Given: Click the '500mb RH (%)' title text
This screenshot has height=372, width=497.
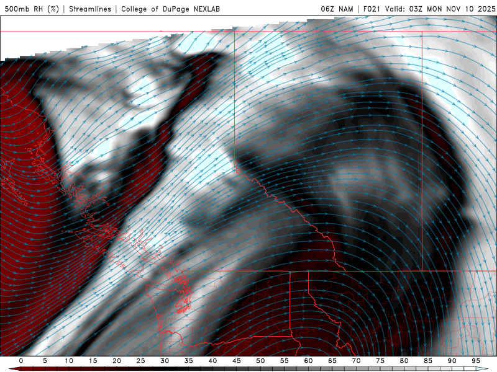Looking at the screenshot, I should coord(32,9).
